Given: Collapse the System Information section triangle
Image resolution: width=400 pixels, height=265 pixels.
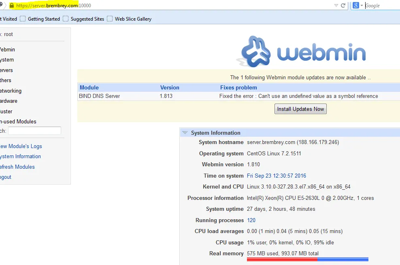Looking at the screenshot, I should [185, 133].
